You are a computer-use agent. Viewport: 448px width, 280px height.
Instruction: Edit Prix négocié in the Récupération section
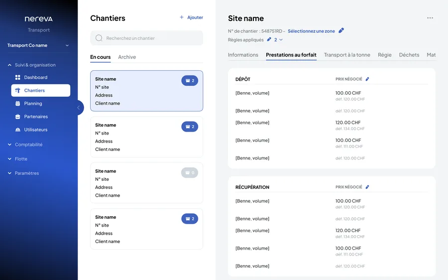367,187
